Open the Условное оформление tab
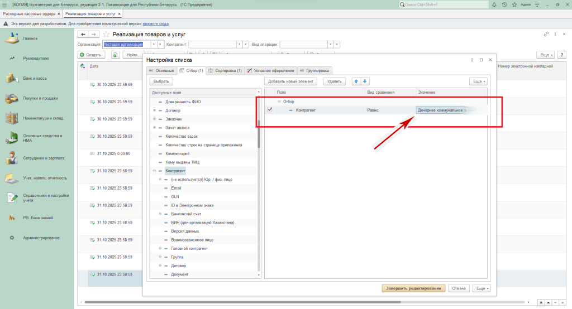This screenshot has height=309, width=572. coord(271,71)
